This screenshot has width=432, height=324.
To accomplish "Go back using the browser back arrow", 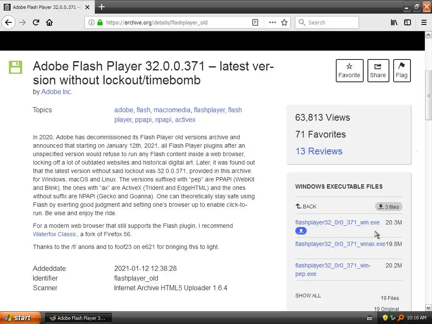I will point(8,22).
